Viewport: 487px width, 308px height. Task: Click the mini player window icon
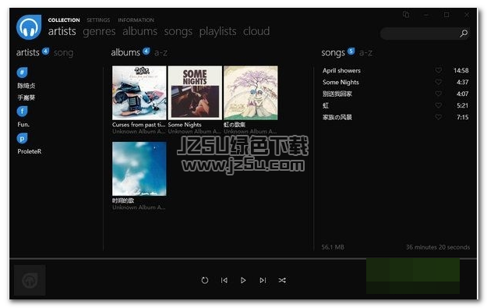406,14
